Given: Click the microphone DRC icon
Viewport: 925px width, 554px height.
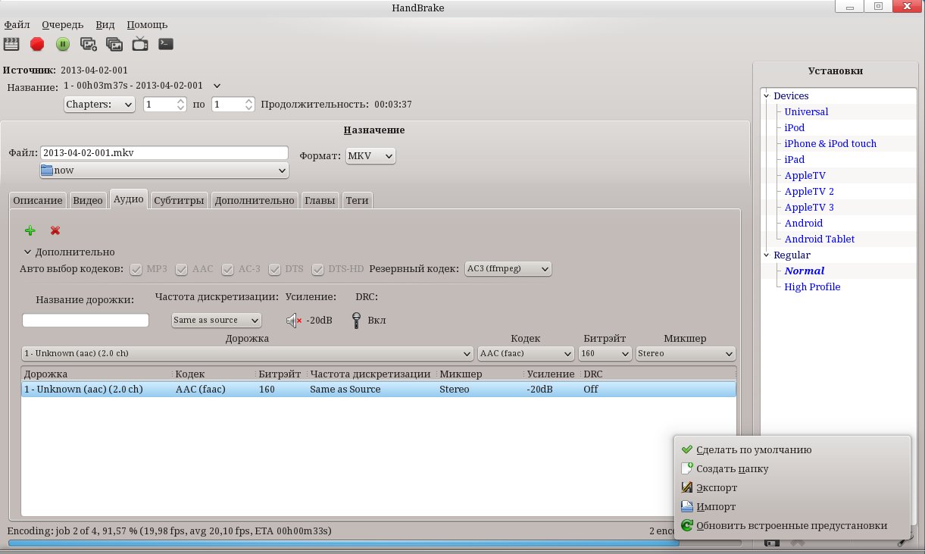Looking at the screenshot, I should (x=356, y=321).
